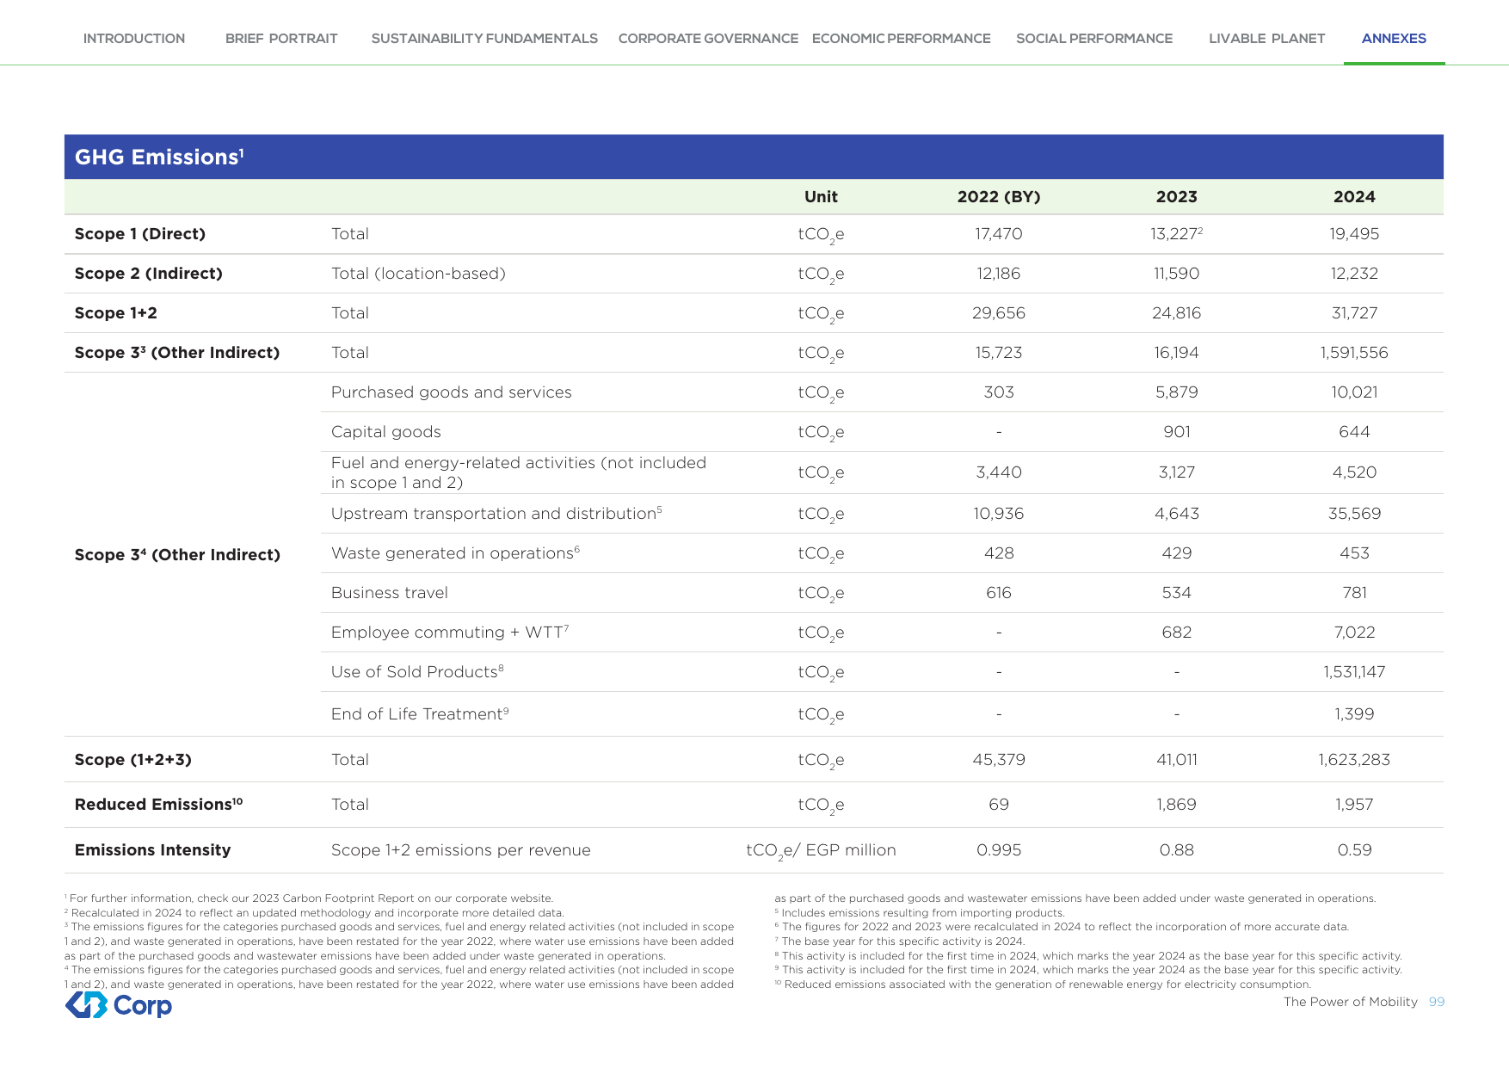Click the tCO2e/ EGP million unit
1509x1068 pixels.
[x=821, y=851]
